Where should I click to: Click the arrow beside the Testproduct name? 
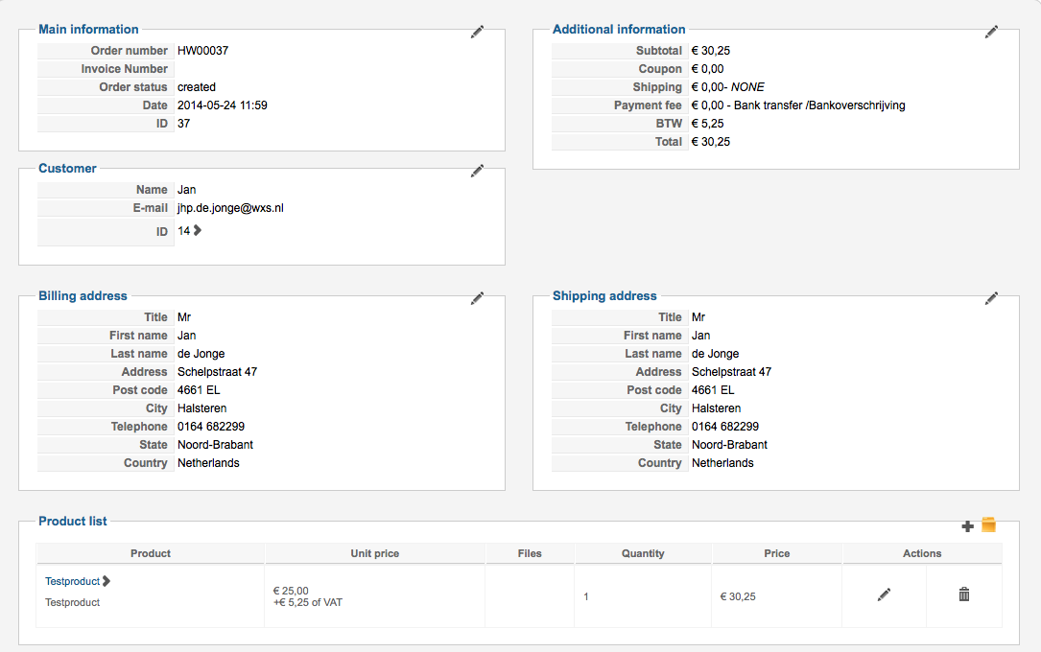pos(106,580)
